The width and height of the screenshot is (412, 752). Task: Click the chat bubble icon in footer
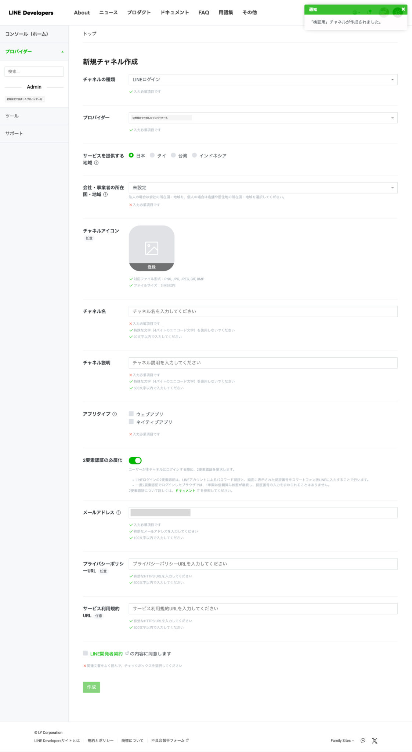click(x=363, y=741)
